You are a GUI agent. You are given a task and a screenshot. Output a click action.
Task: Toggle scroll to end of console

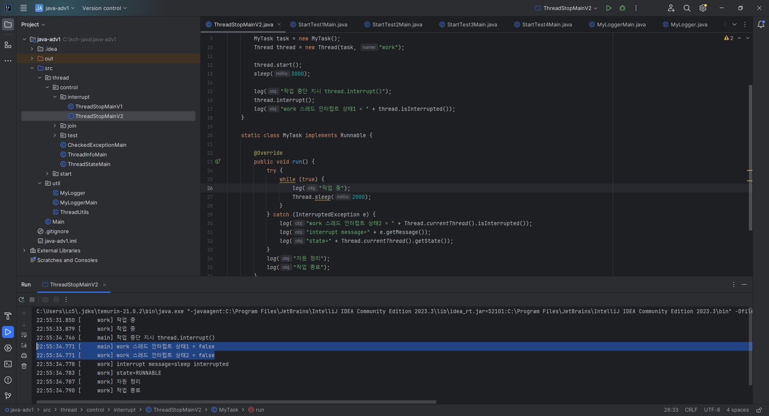point(24,345)
